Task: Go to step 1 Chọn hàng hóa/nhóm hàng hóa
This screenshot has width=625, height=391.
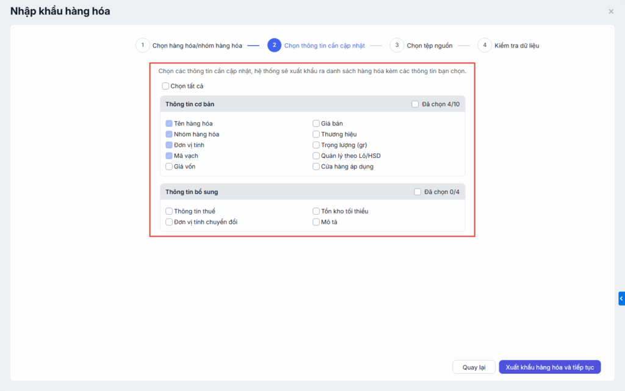Action: pyautogui.click(x=142, y=45)
